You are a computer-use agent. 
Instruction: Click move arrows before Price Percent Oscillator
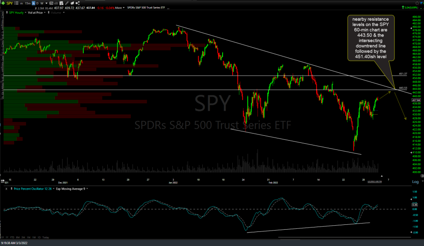tap(11, 189)
